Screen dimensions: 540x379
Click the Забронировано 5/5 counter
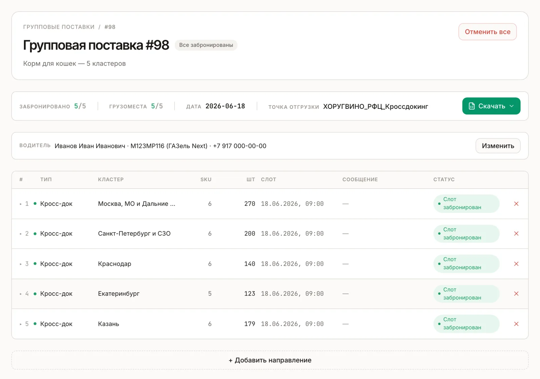tap(53, 106)
